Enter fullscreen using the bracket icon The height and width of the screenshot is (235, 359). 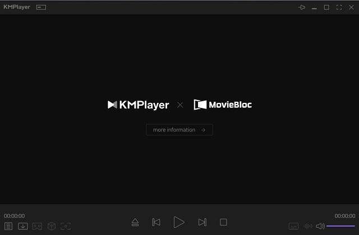click(x=339, y=7)
